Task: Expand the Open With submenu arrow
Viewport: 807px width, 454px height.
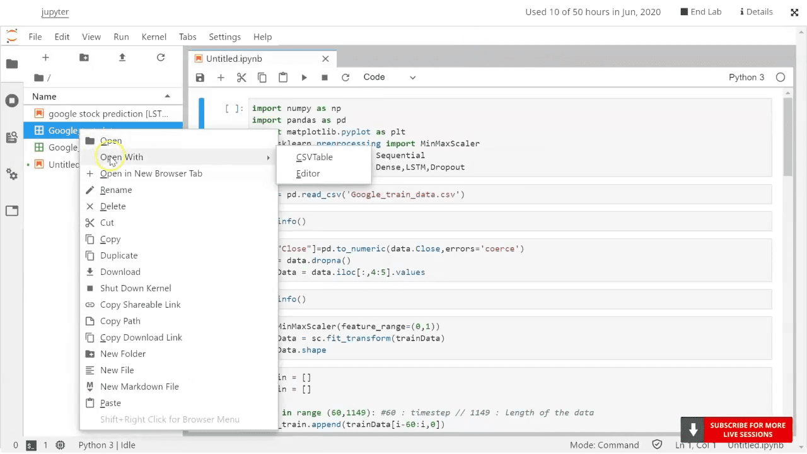Action: pos(268,158)
